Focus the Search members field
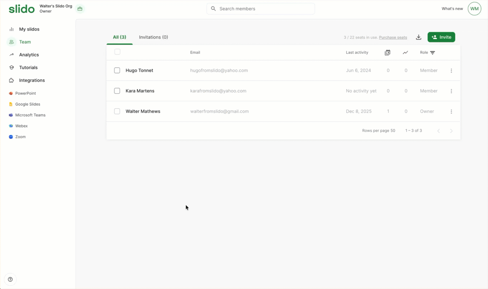 (261, 9)
